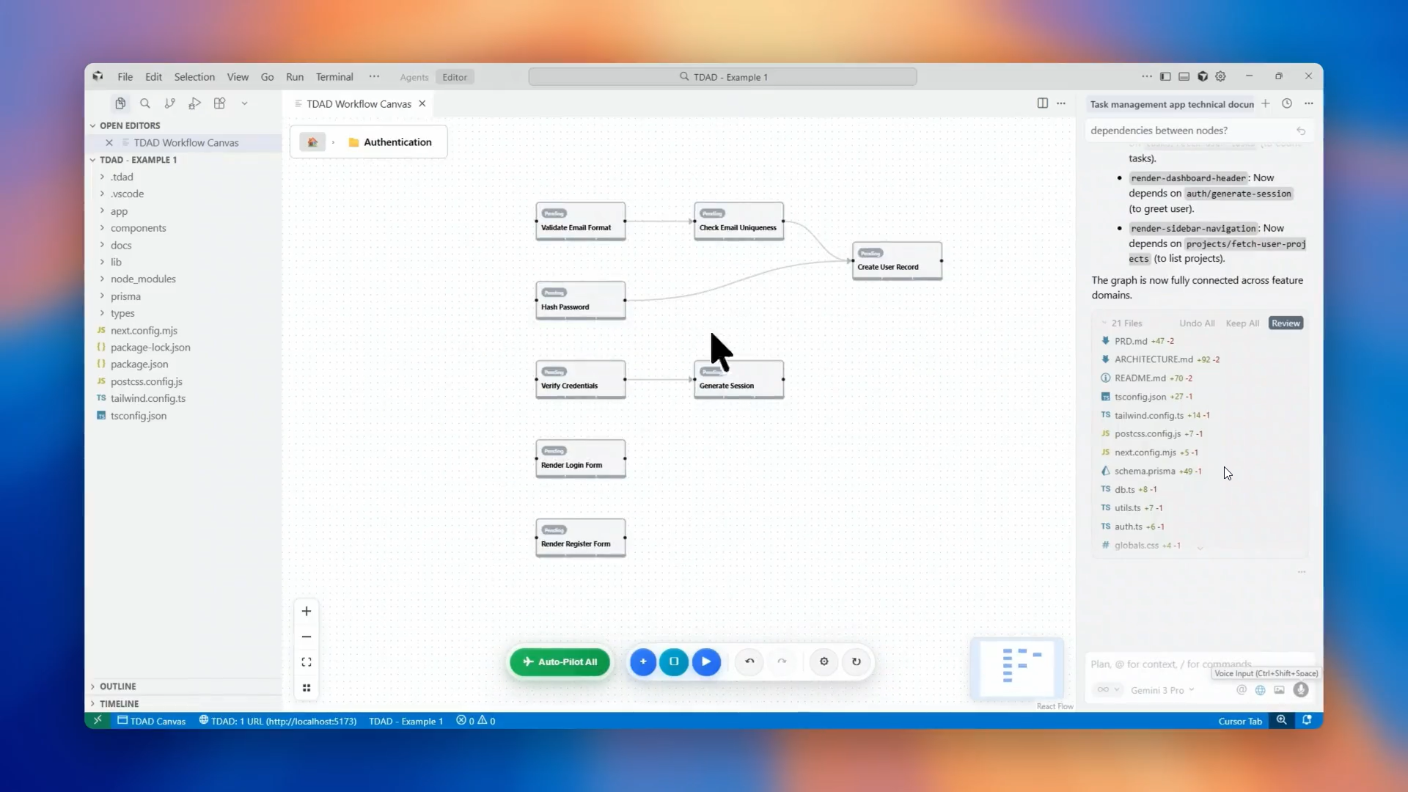1408x792 pixels.
Task: Switch to the Agents tab
Action: point(414,76)
